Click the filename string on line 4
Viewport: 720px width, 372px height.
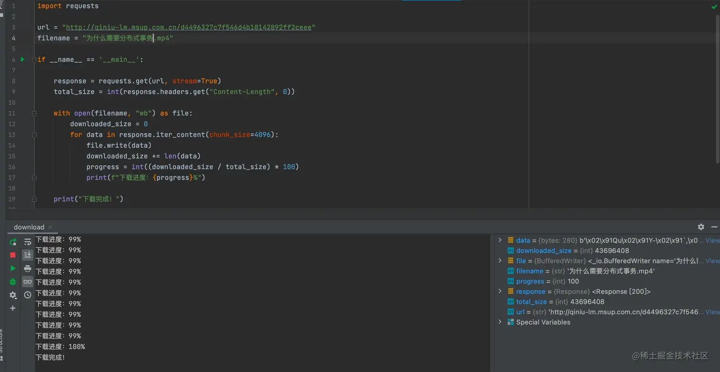tap(128, 38)
